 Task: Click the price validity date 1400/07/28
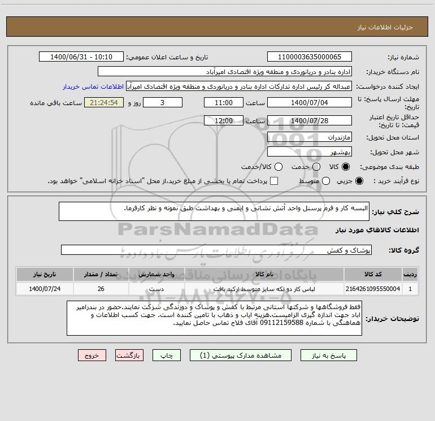pos(310,120)
